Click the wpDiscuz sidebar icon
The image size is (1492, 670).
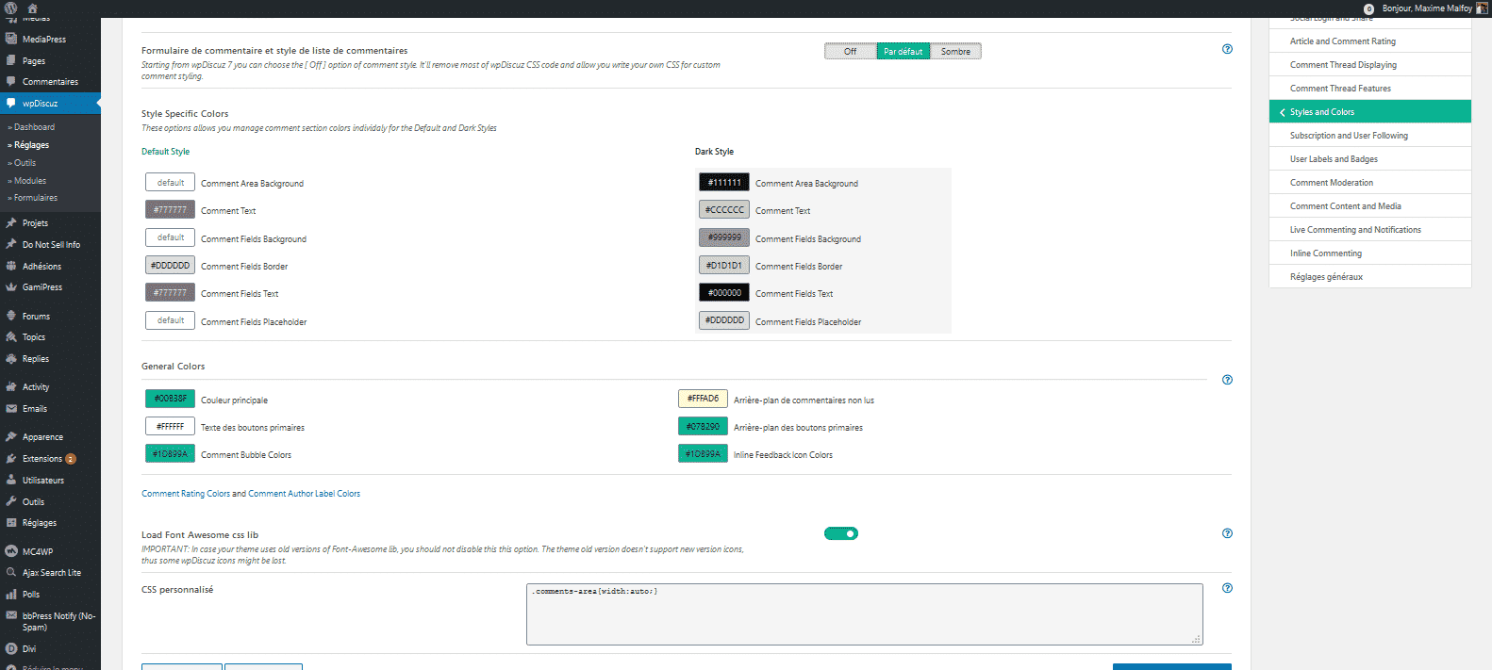click(11, 103)
